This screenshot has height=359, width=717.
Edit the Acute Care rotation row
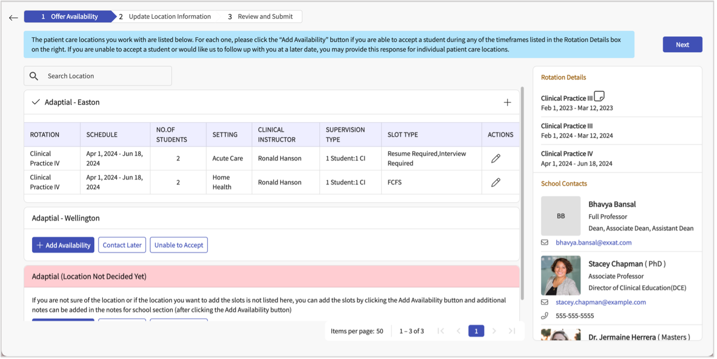pos(496,158)
